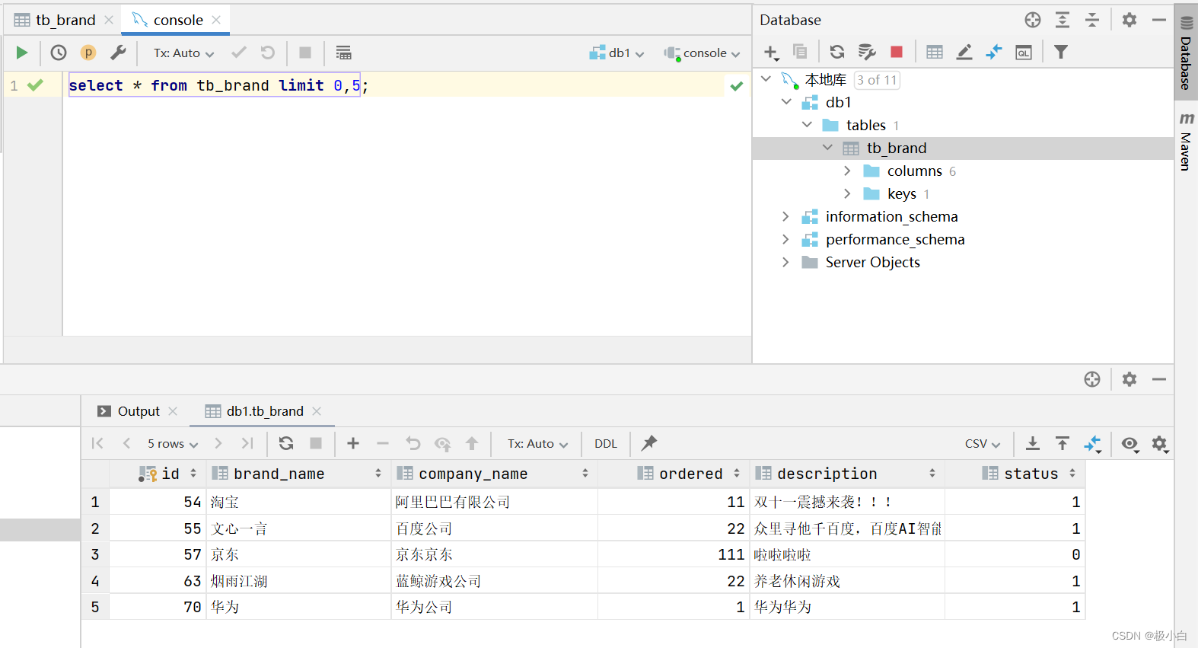Open db1 schema selector dropdown
Image resolution: width=1198 pixels, height=648 pixels.
[x=617, y=53]
